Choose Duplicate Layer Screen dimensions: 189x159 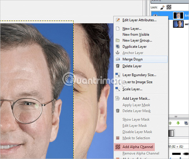coord(141,47)
